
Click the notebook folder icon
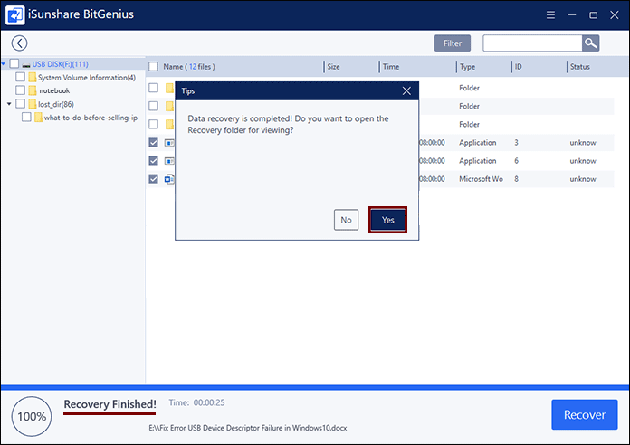pos(33,90)
